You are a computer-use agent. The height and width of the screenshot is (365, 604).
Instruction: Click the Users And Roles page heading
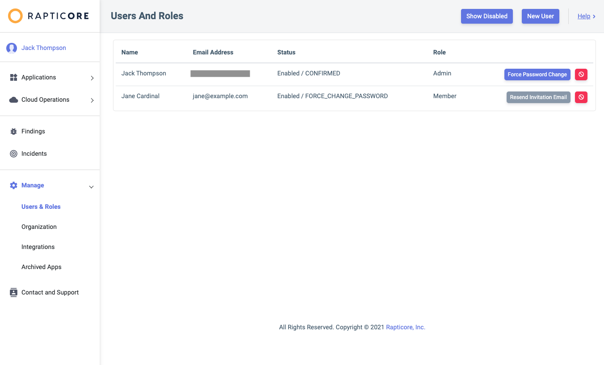tap(147, 16)
